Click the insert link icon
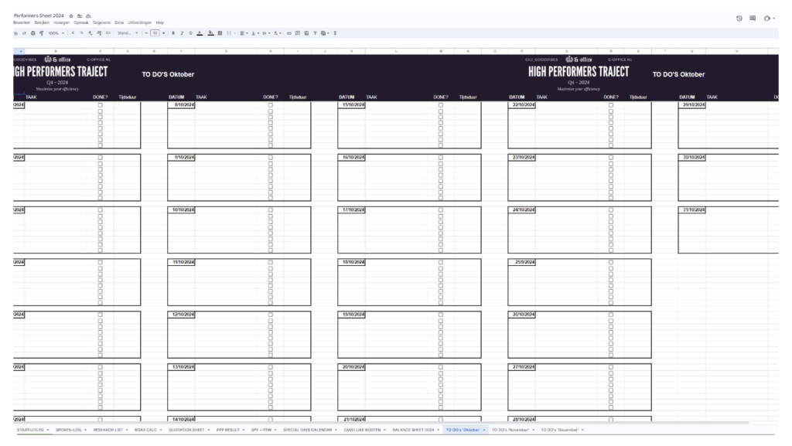792x446 pixels. point(289,33)
